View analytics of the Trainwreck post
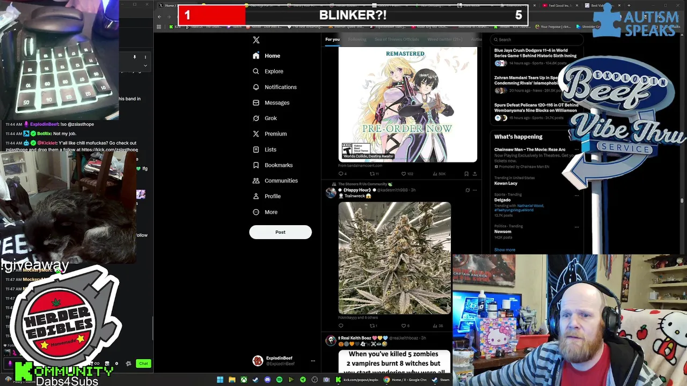The image size is (687, 386). point(438,325)
